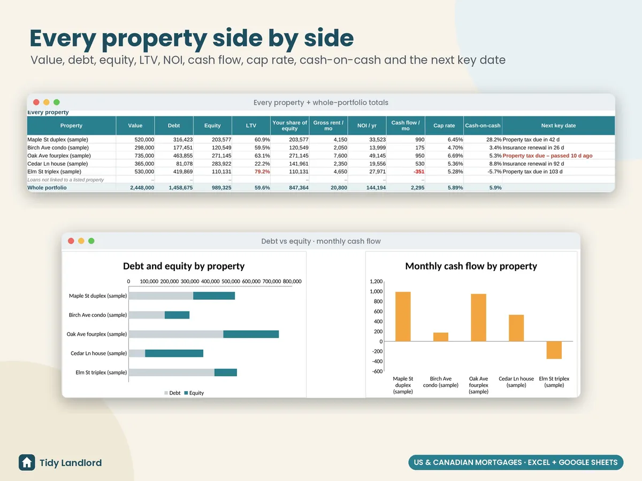Click the Oak Ave fourplex (sample) table row name

[x=59, y=156]
